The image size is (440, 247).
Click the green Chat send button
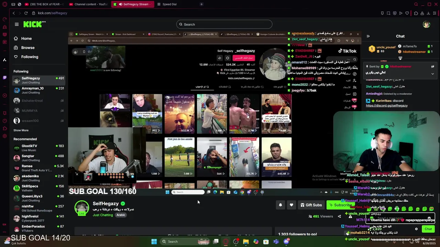(428, 229)
